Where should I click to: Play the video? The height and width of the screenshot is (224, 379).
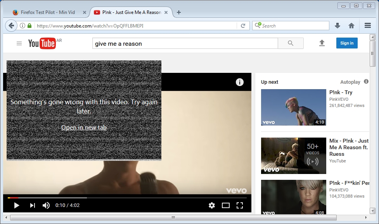(16, 205)
